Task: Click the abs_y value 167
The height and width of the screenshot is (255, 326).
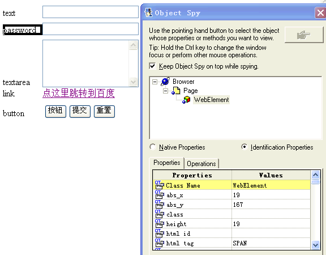Action: (238, 205)
